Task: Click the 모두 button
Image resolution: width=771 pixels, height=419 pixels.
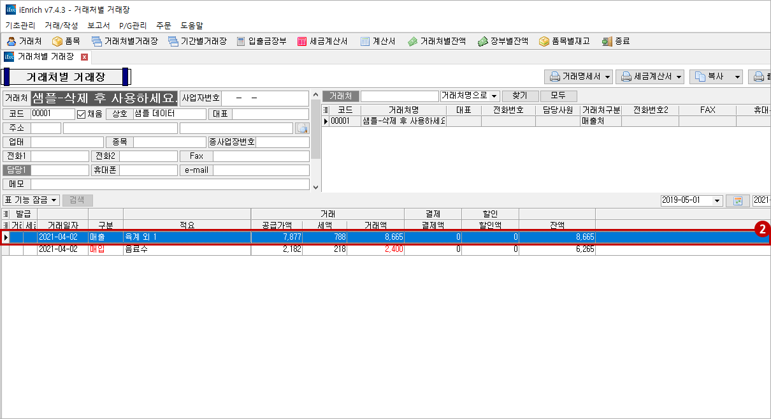Action: pyautogui.click(x=559, y=96)
